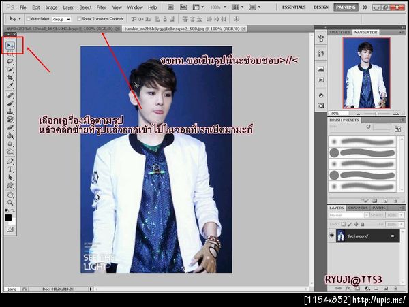Click the delete layer trash icon
This screenshot has width=409, height=307.
pos(395,288)
